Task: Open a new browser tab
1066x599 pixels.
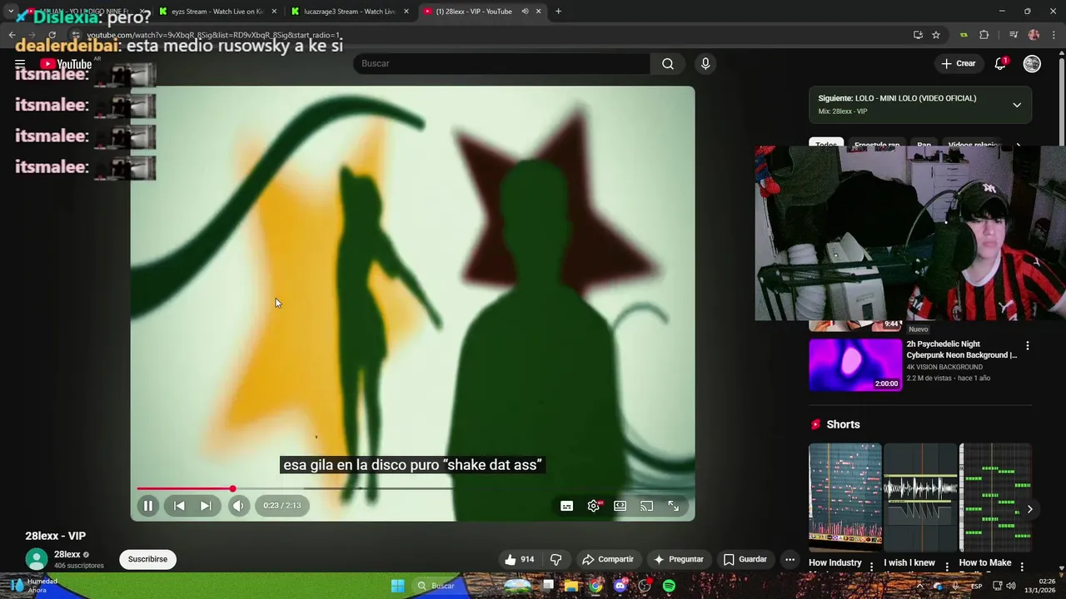Action: [558, 12]
